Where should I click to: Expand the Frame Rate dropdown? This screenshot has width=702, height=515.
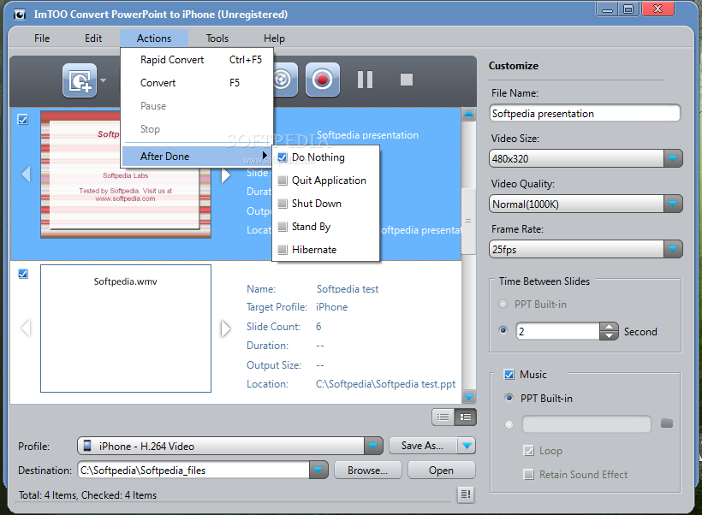pyautogui.click(x=672, y=249)
